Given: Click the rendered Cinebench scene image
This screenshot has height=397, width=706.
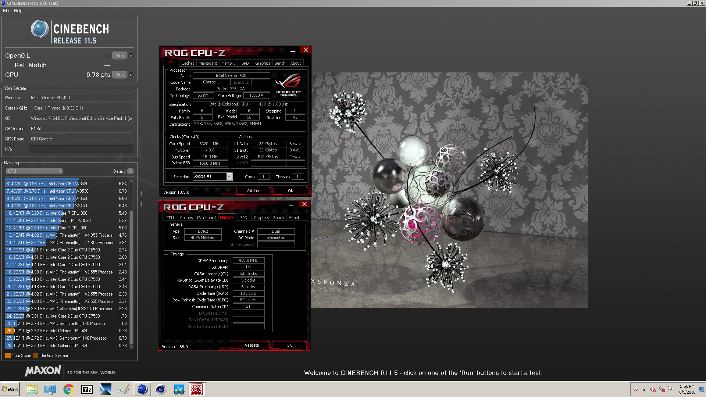Looking at the screenshot, I should tap(449, 190).
